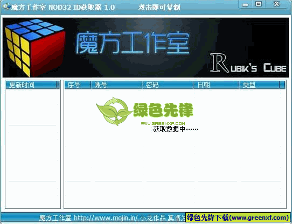Click the 类型 column header
Viewport: 292px width, 224px height.
click(260, 85)
